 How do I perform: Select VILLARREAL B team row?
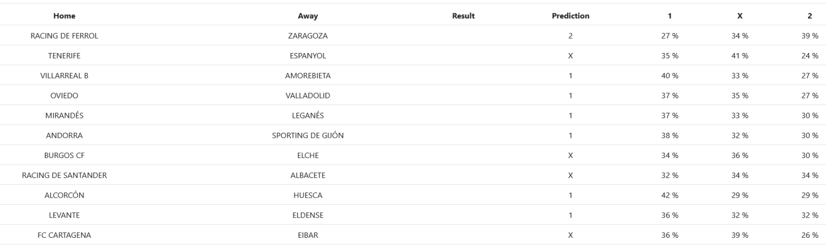pyautogui.click(x=64, y=76)
